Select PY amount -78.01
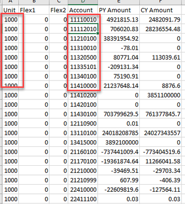This screenshot has width=185, height=204. [x=118, y=48]
